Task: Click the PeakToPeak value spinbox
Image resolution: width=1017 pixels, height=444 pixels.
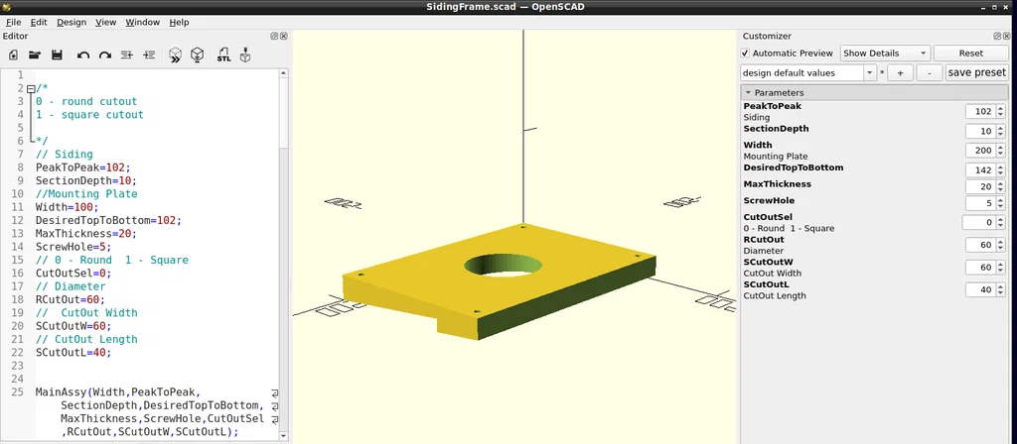Action: [984, 111]
